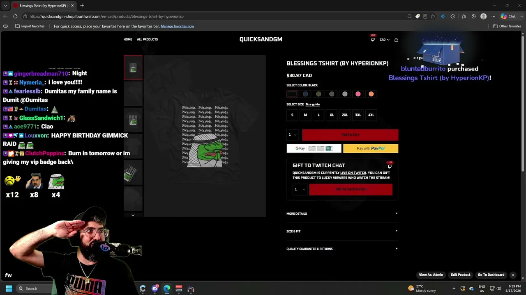The height and width of the screenshot is (295, 526).
Task: Open the shopping cart bag icon
Action: pos(396,40)
